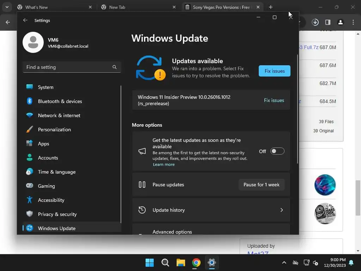Click 39 Original text in browser
The width and height of the screenshot is (361, 271).
(x=324, y=131)
